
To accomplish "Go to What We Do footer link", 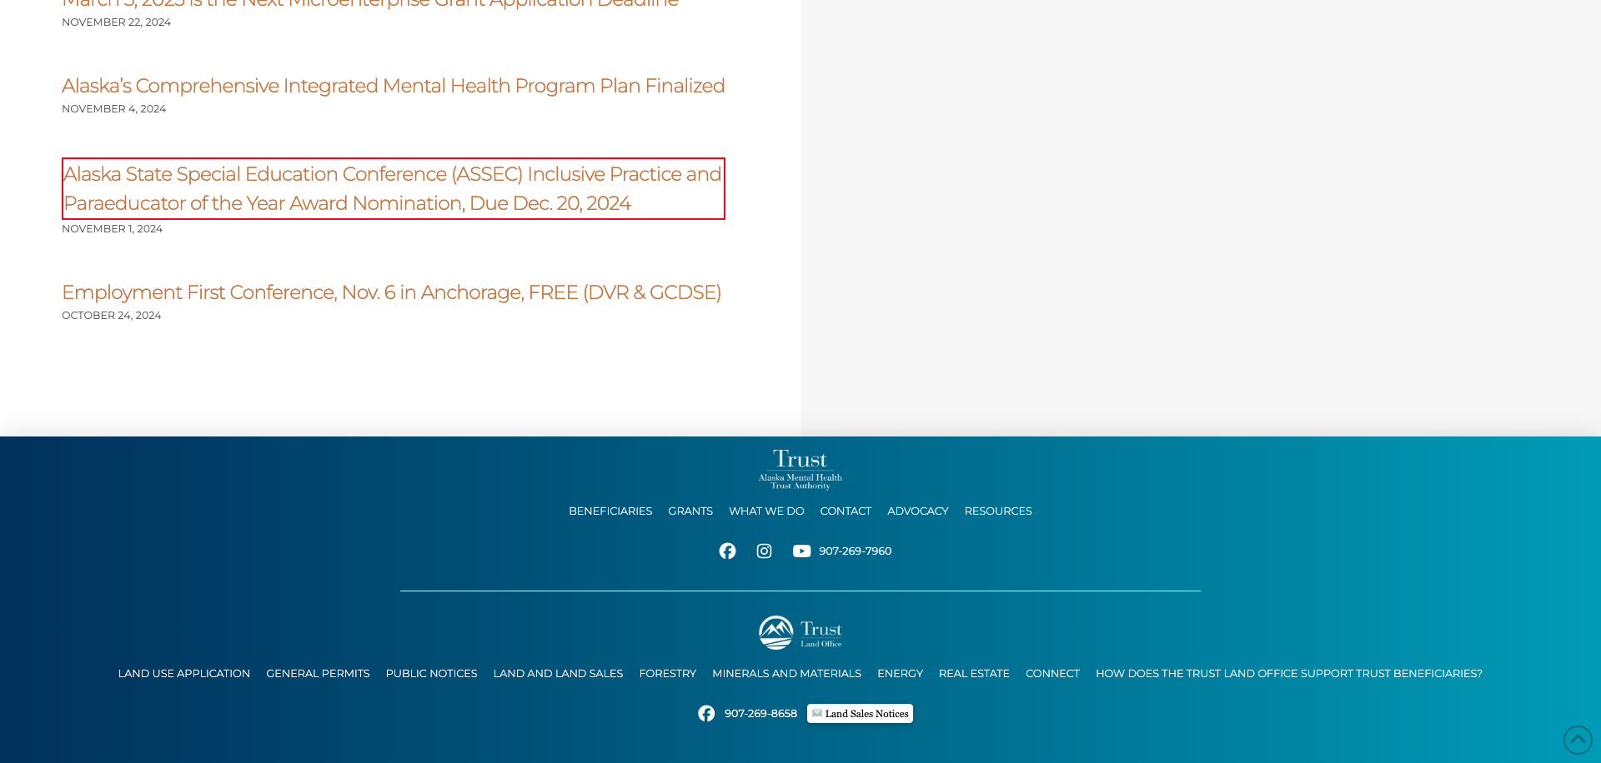I will (766, 511).
